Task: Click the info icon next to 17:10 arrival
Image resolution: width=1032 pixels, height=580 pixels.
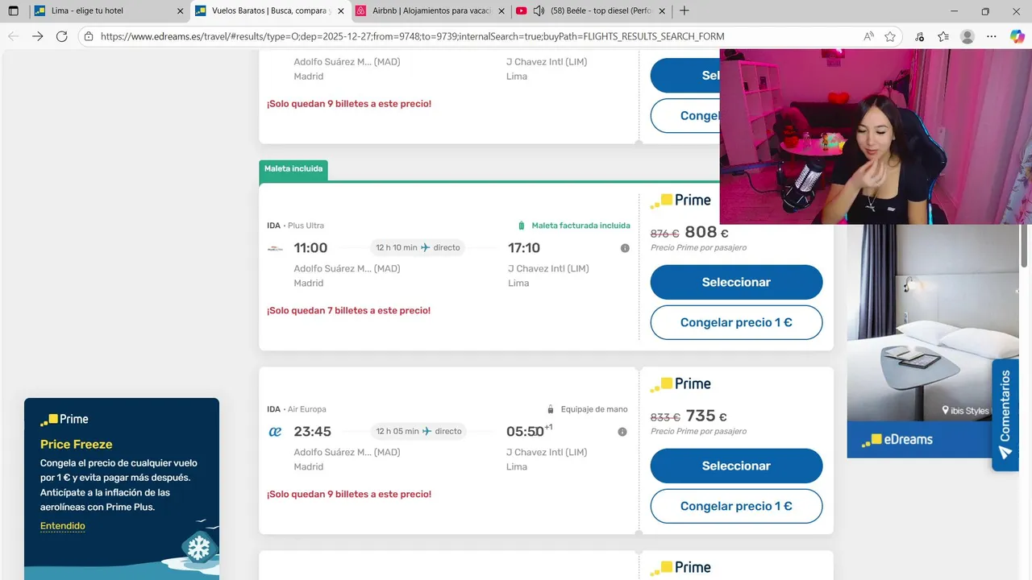Action: [625, 248]
